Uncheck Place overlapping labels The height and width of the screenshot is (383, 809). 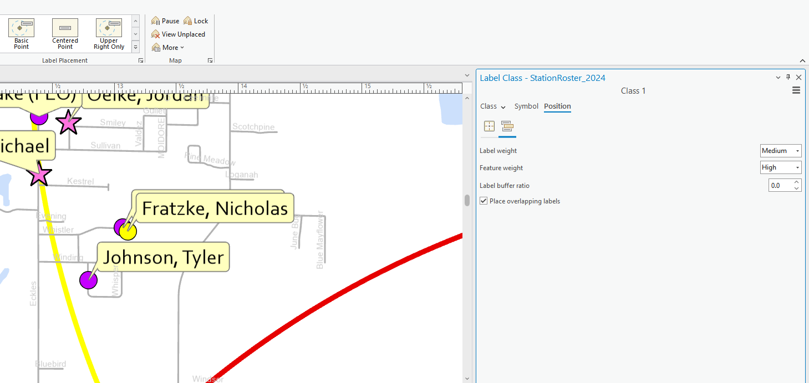click(483, 201)
